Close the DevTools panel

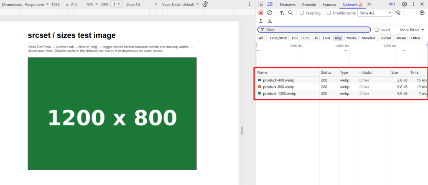point(422,4)
